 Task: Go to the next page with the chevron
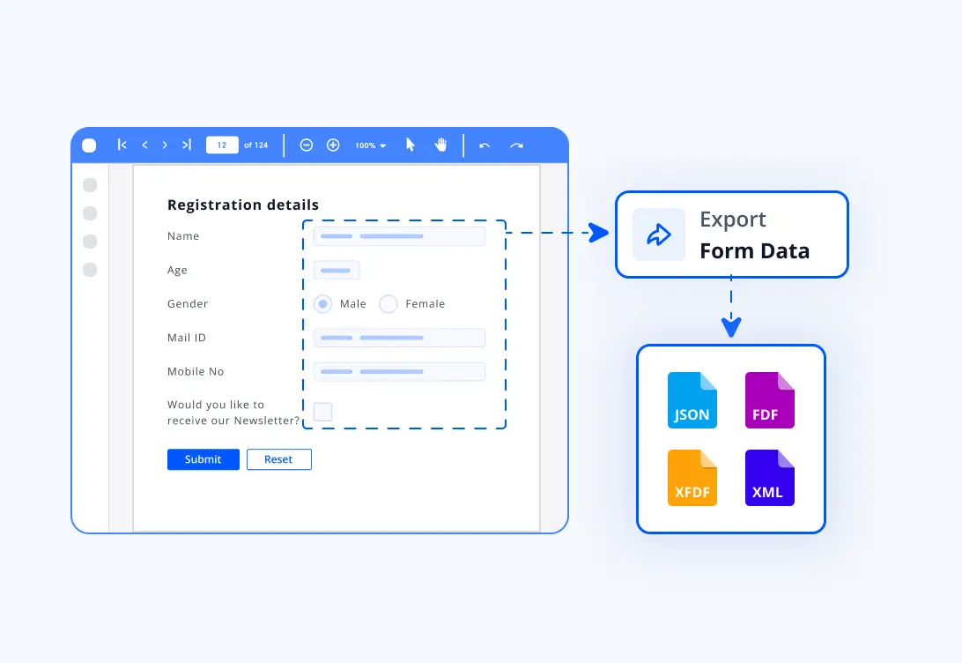[165, 145]
